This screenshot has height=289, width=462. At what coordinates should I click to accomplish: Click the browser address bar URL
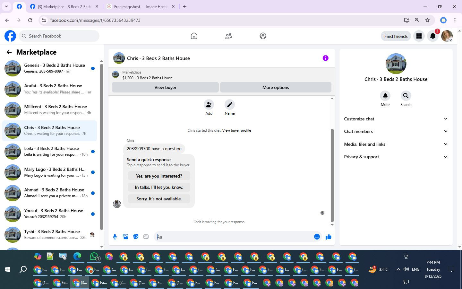[95, 20]
